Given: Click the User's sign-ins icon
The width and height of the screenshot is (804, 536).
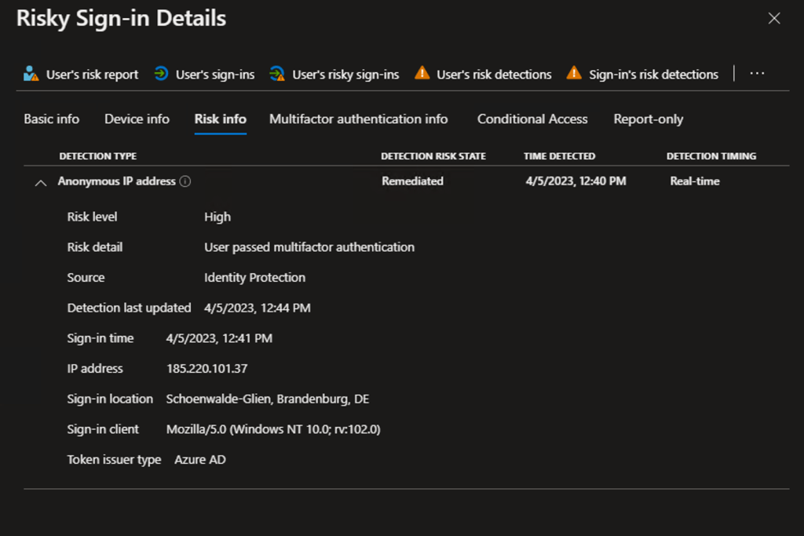Looking at the screenshot, I should pyautogui.click(x=161, y=74).
